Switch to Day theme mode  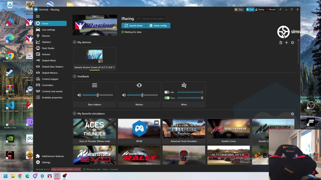[238, 9]
